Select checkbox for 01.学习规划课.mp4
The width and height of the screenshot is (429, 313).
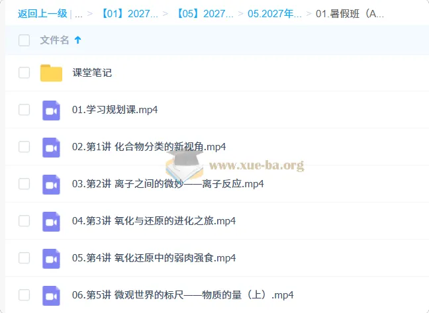24,110
